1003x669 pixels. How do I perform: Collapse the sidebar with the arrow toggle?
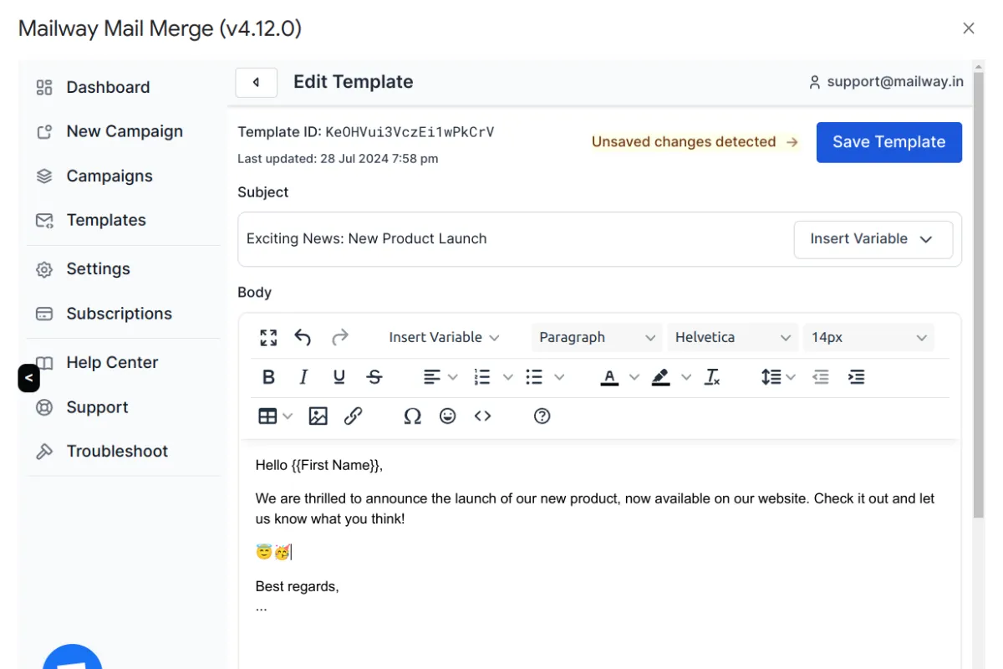(x=28, y=378)
